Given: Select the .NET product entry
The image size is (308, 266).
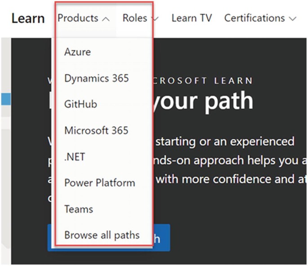Looking at the screenshot, I should [75, 157].
